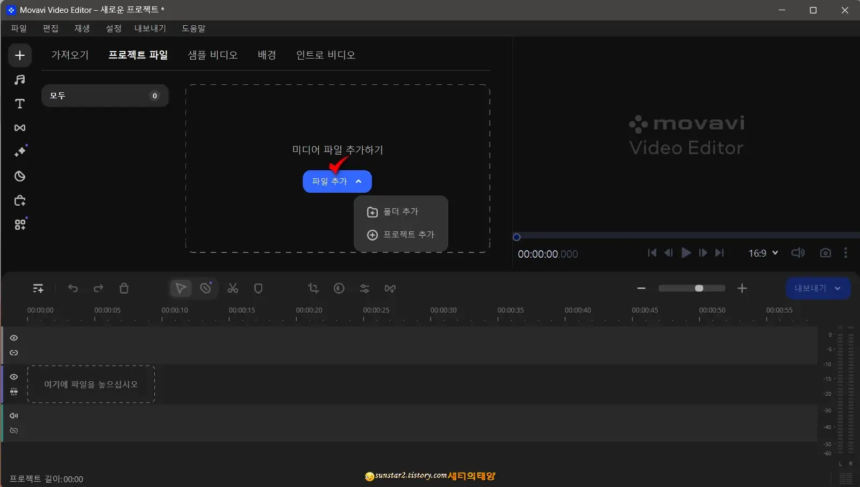Play the preview video

(686, 253)
